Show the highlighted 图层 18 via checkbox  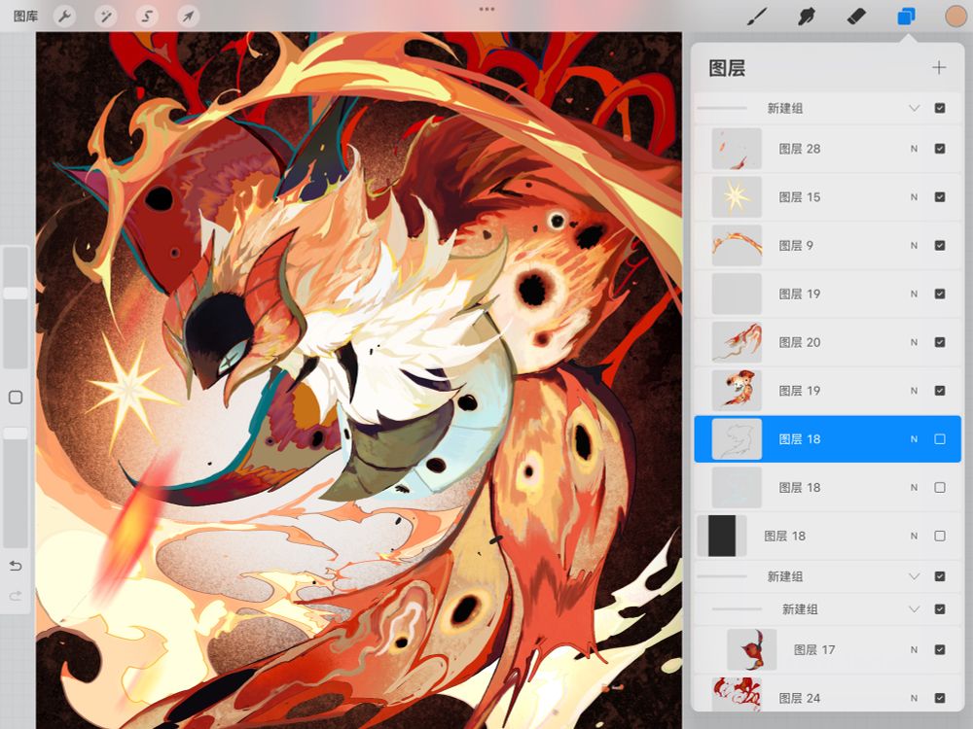click(940, 439)
